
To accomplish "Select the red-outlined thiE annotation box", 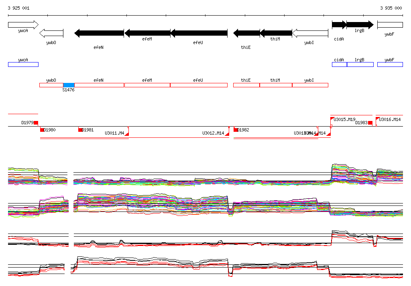I will pyautogui.click(x=246, y=85).
